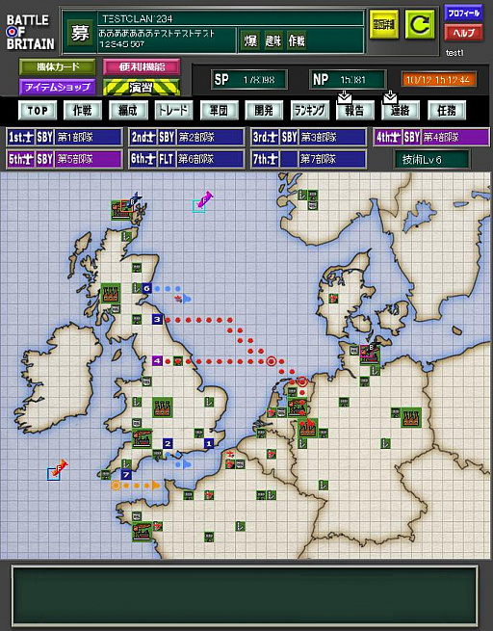The width and height of the screenshot is (493, 631).
Task: Open the アイテムショップ item shop button
Action: click(x=58, y=87)
